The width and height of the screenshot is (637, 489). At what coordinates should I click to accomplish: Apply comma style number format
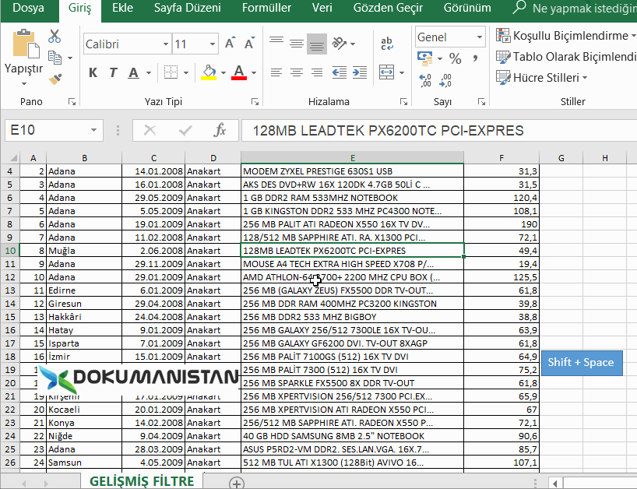[x=475, y=58]
